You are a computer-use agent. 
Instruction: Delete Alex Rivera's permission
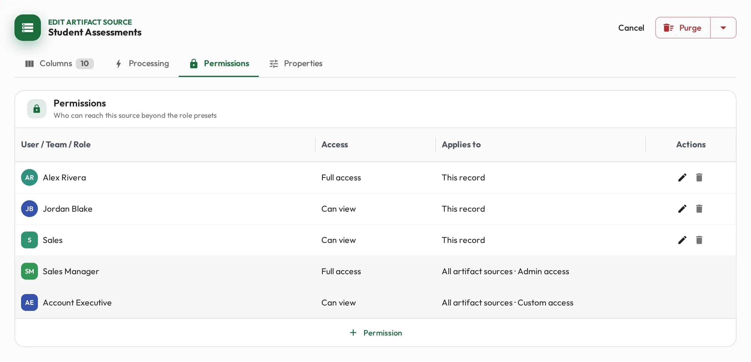pyautogui.click(x=699, y=177)
